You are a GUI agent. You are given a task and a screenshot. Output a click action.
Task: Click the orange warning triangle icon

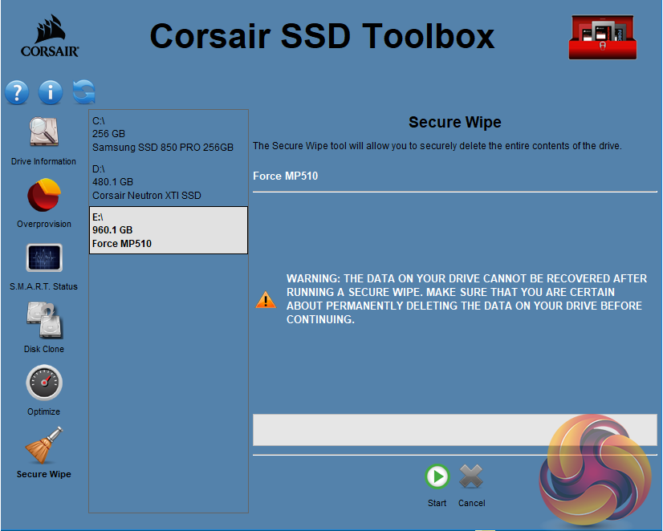265,300
